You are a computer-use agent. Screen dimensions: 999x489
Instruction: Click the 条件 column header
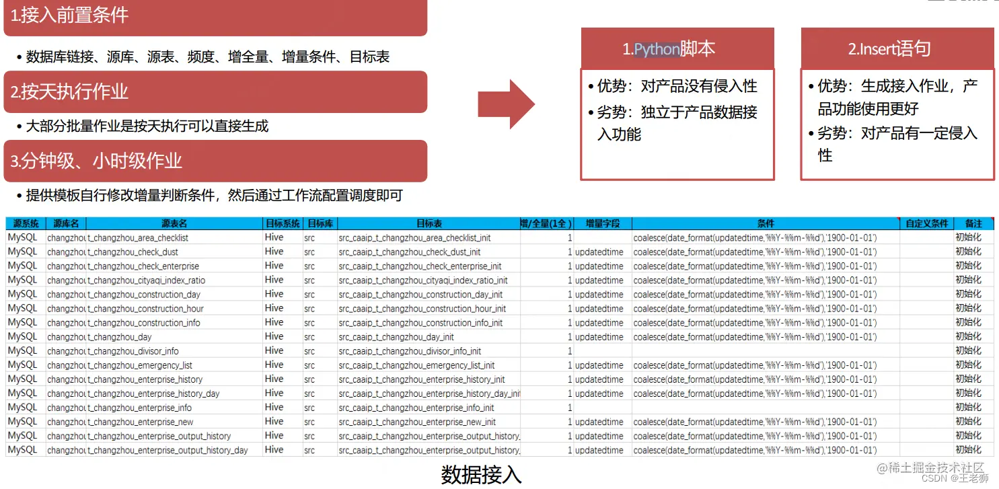tap(766, 223)
